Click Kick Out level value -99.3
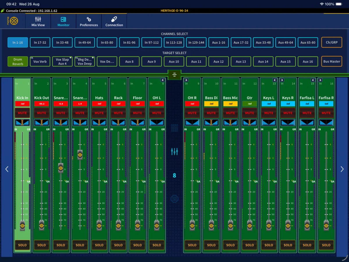349x262 pixels. click(42, 104)
